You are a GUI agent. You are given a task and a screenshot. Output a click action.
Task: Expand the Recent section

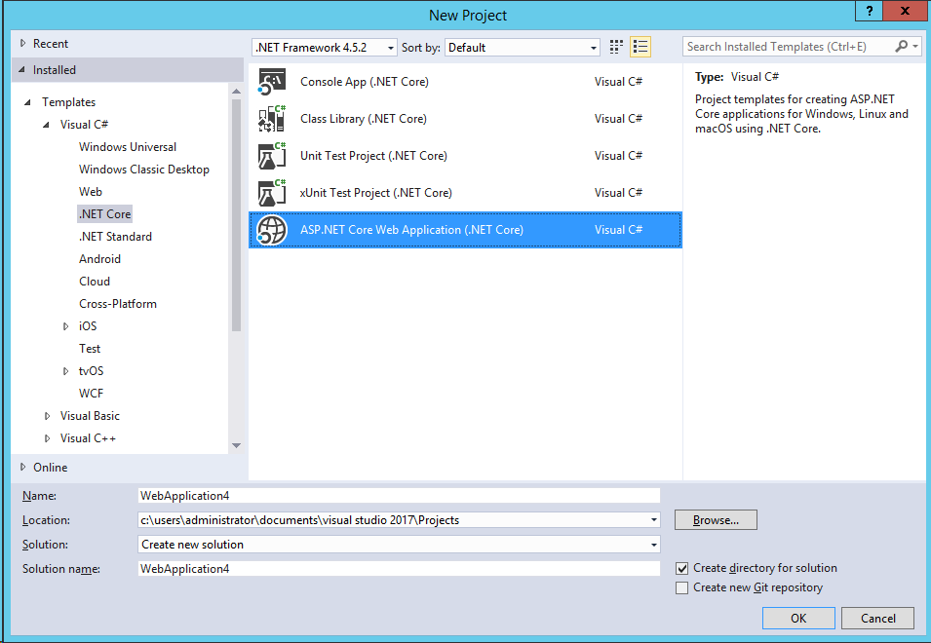[23, 43]
